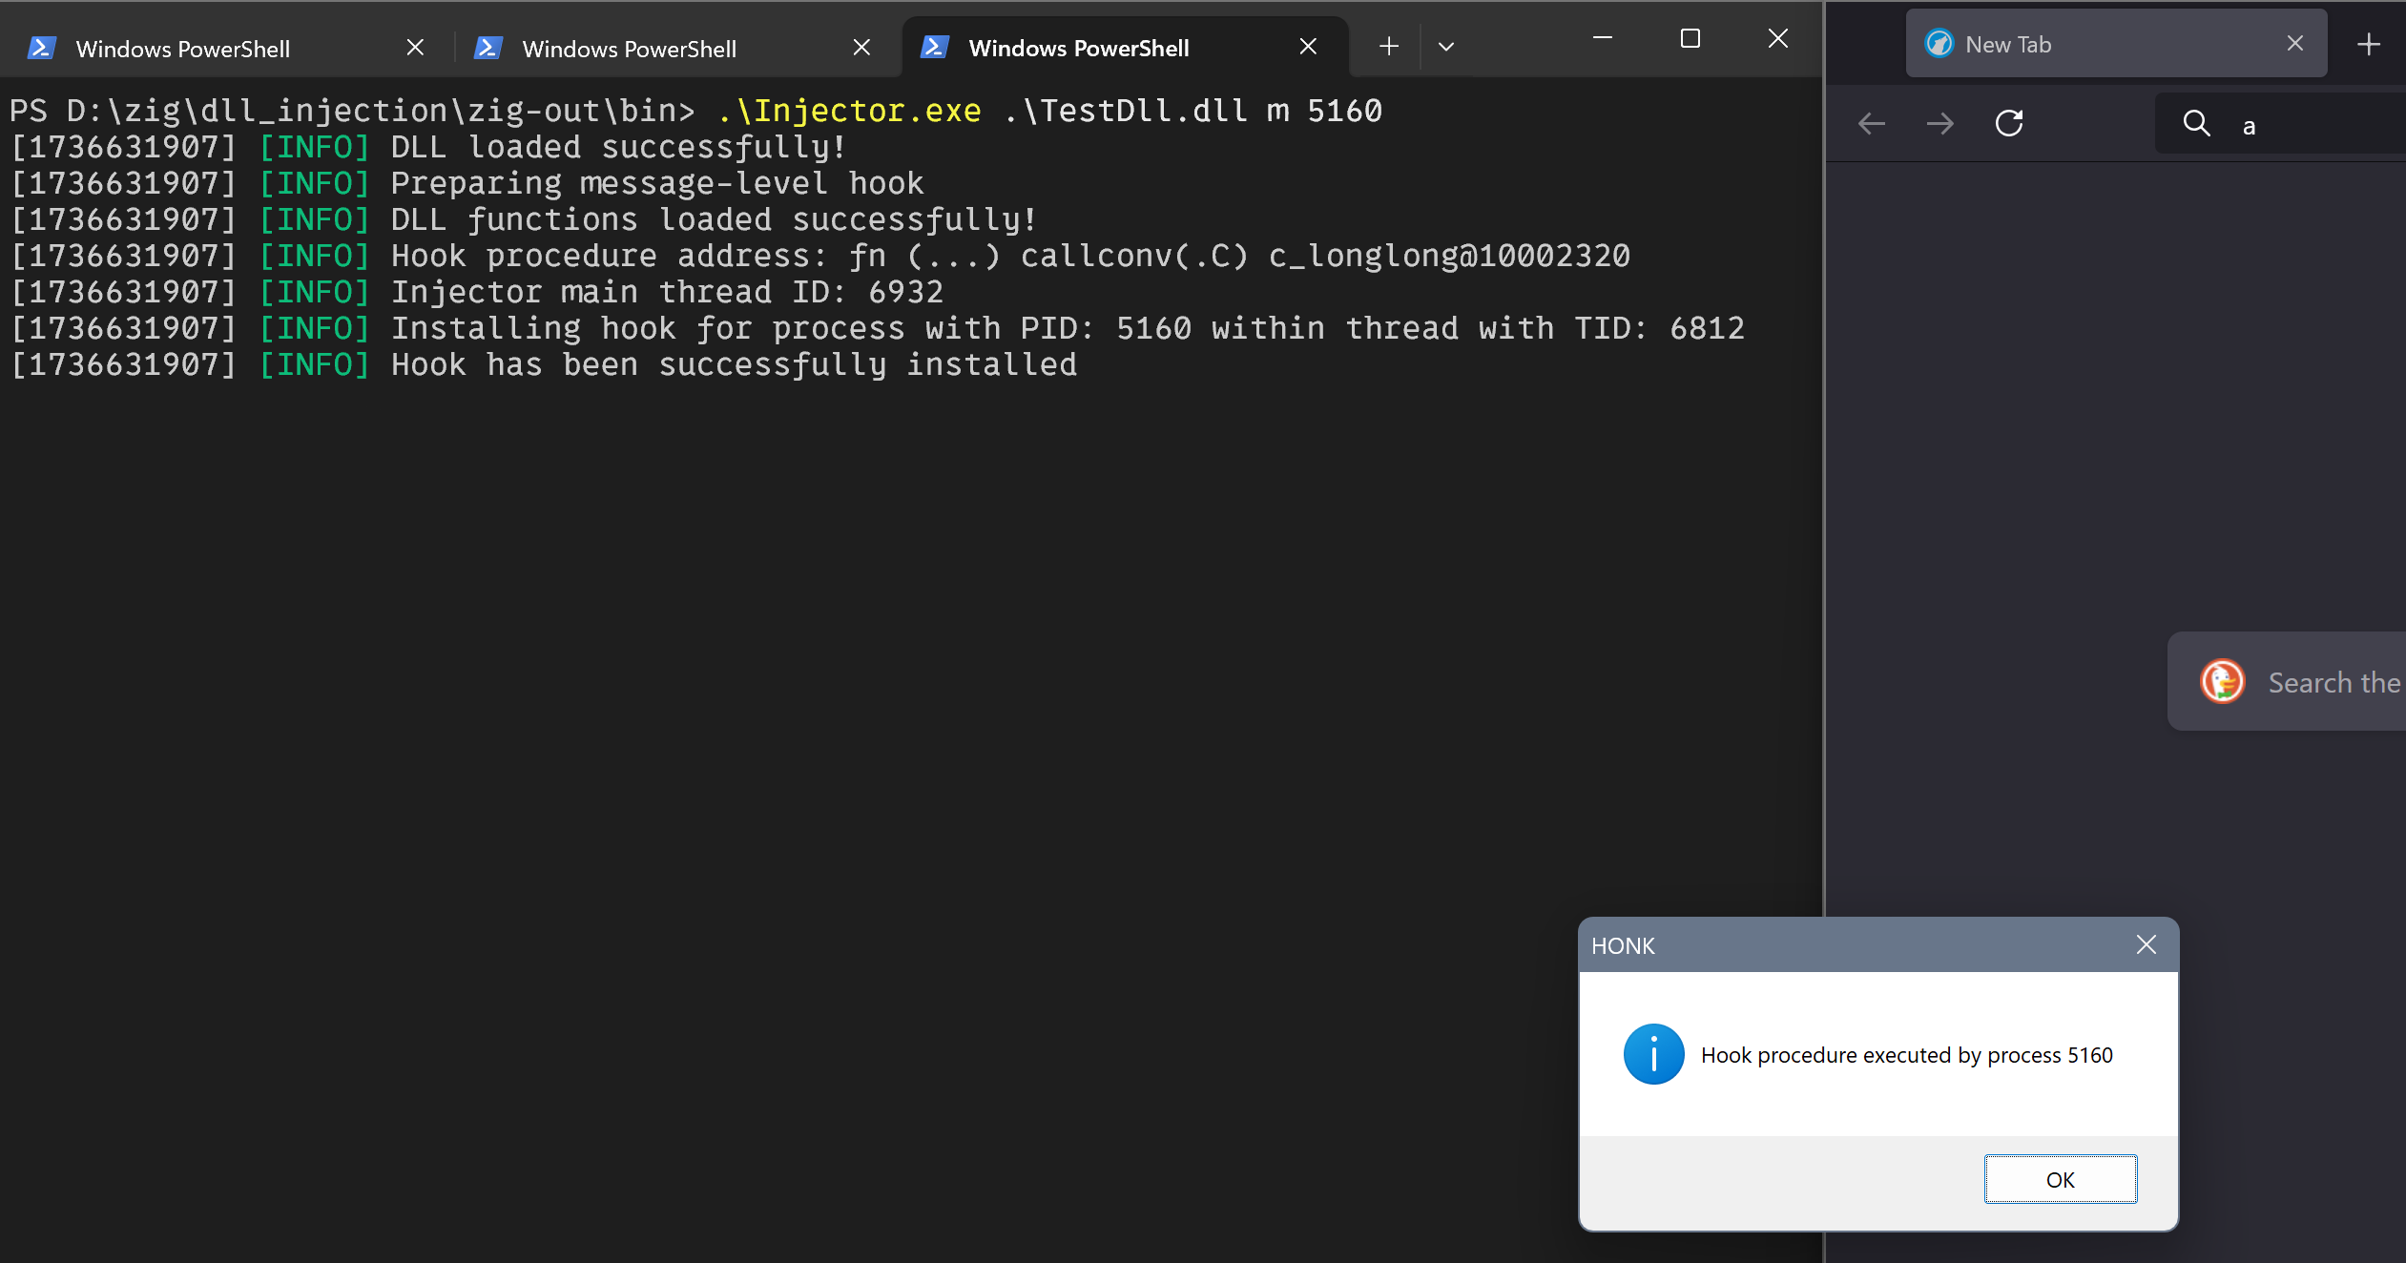Click the DuckDuckGo logo in search box
Viewport: 2406px width, 1263px height.
tap(2223, 682)
